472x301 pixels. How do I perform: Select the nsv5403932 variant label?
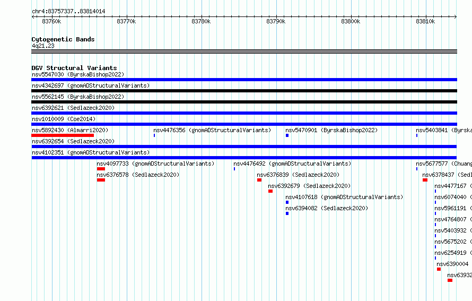453,230
